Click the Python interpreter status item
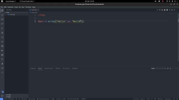The width and height of the screenshot is (179, 100). pyautogui.click(x=9, y=99)
